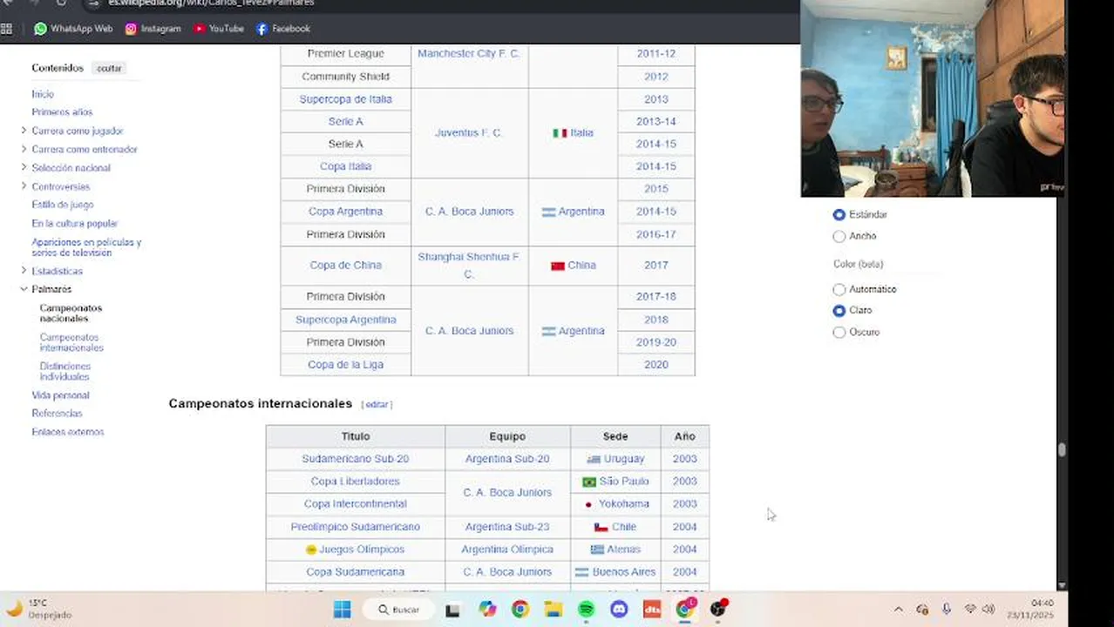This screenshot has height=627, width=1114.
Task: Switch to the Chrome profile window with badge
Action: (685, 610)
